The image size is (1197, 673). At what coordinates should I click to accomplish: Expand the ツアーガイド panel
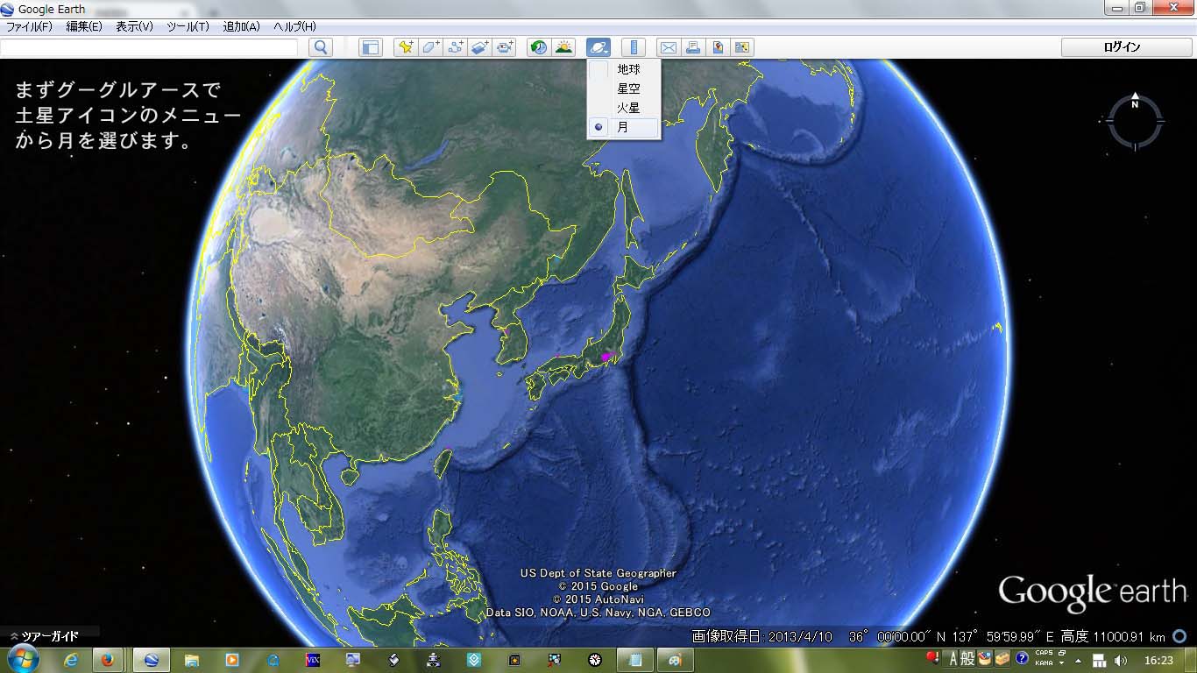(44, 636)
